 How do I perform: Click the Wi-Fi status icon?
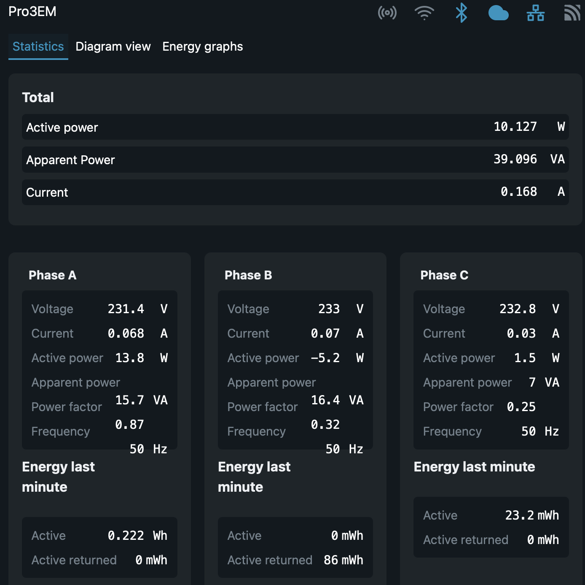coord(424,13)
